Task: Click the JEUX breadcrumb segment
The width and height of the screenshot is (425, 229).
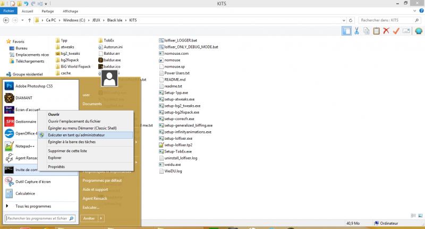Action: [x=96, y=20]
